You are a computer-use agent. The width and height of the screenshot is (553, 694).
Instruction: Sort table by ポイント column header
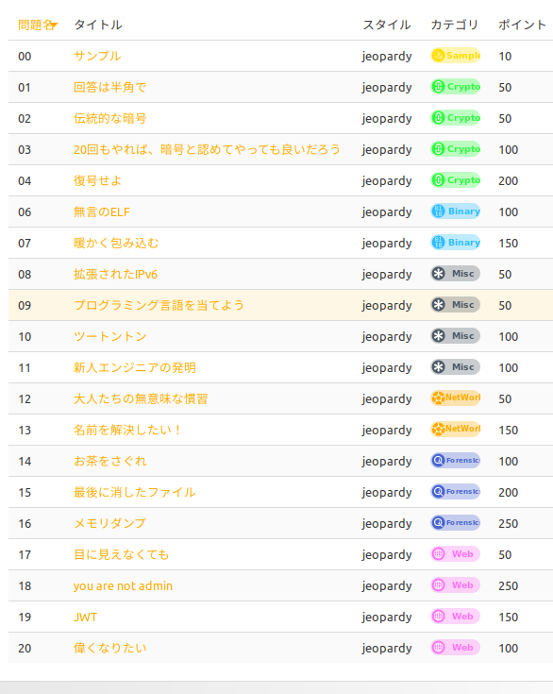click(x=522, y=25)
